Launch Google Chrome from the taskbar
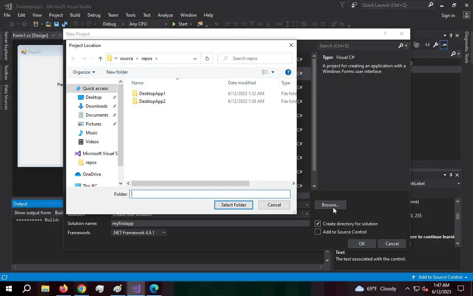 pos(82,289)
